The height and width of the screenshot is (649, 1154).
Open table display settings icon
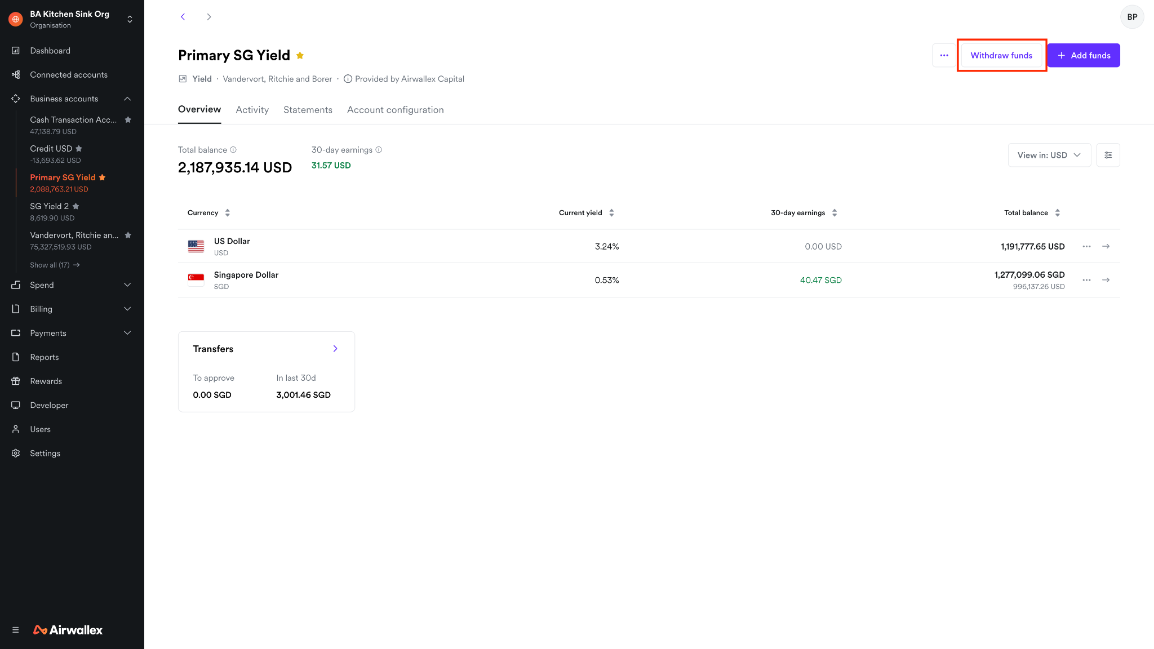pos(1108,155)
